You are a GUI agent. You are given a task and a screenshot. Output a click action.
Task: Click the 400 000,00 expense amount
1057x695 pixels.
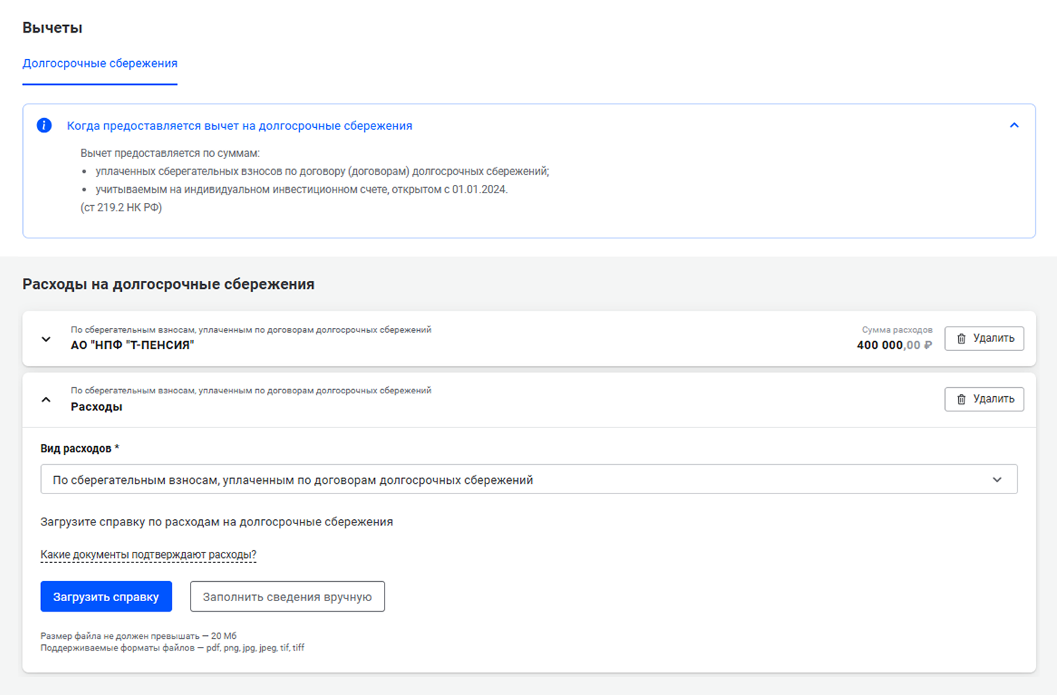[888, 345]
